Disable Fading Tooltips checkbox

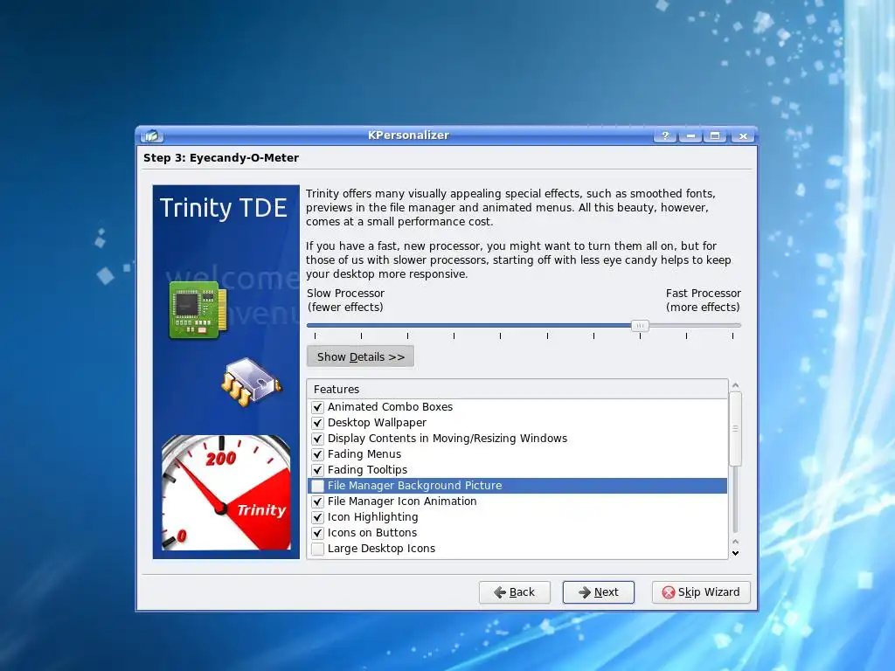pyautogui.click(x=318, y=470)
